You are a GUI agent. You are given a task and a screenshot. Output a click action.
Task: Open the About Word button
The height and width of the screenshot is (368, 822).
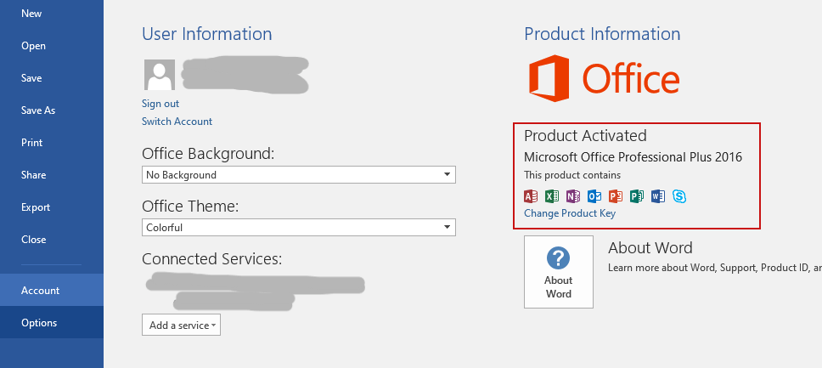point(558,271)
